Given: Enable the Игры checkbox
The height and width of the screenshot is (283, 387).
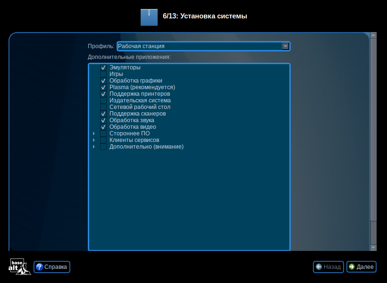Looking at the screenshot, I should [x=103, y=74].
